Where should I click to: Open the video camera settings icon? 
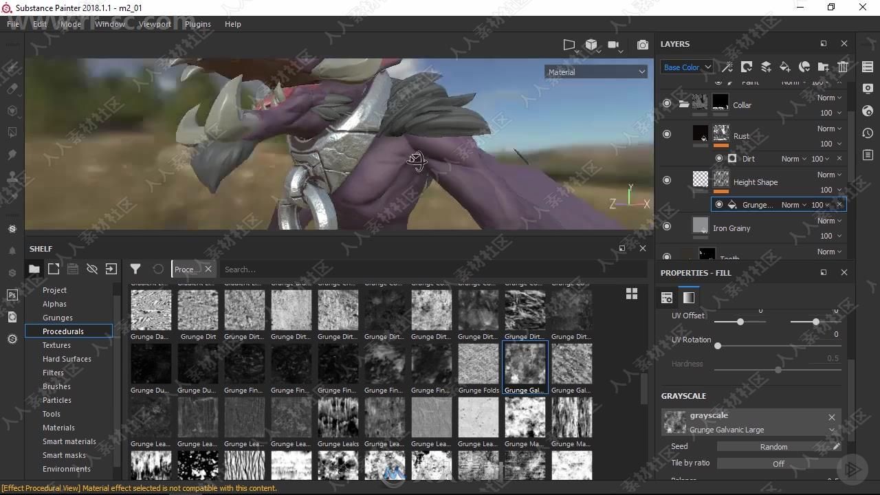[614, 45]
